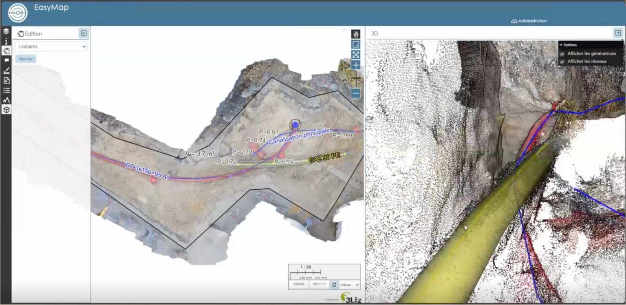This screenshot has height=305, width=626.
Task: Collapse the Édition panel with arrow button
Action: [84, 33]
